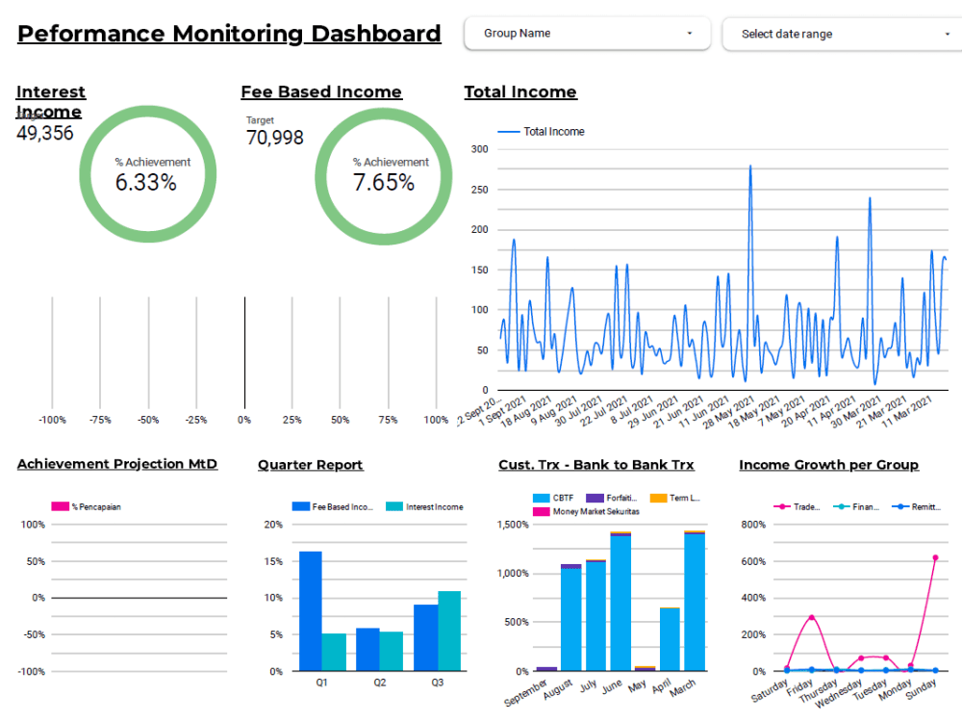Viewport: 962px width, 722px height.
Task: Open the Select date range picker
Action: click(842, 33)
